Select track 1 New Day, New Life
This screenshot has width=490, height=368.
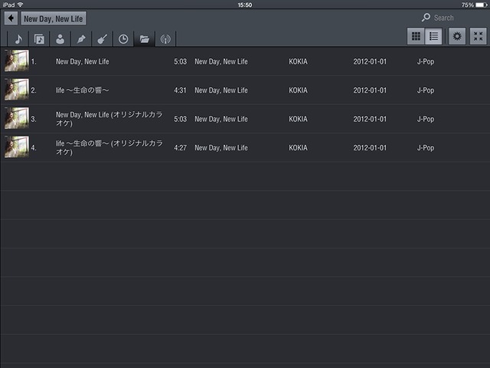pos(83,61)
